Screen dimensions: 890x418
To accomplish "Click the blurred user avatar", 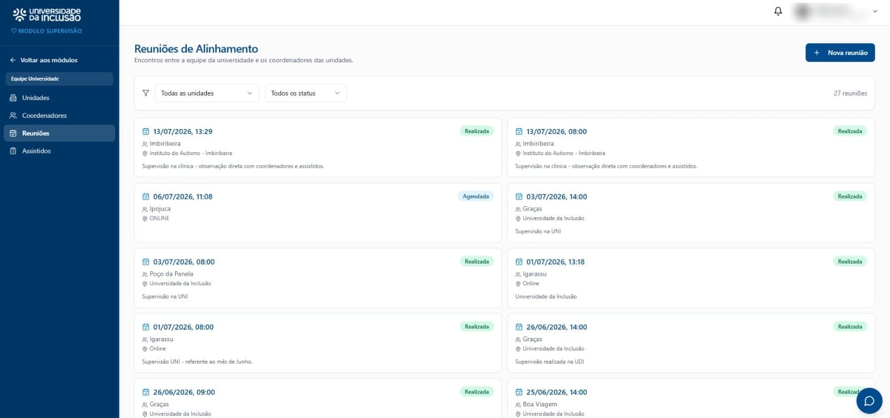I will pyautogui.click(x=803, y=12).
